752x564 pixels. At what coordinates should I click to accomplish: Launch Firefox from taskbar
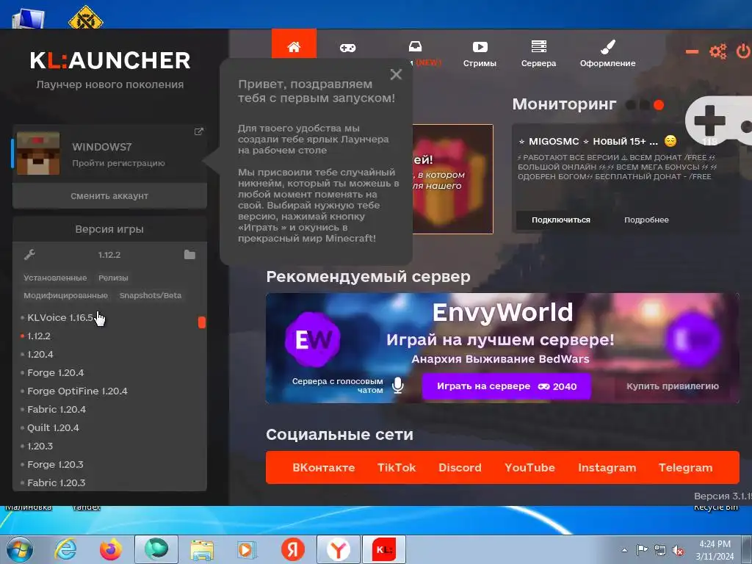click(x=111, y=549)
